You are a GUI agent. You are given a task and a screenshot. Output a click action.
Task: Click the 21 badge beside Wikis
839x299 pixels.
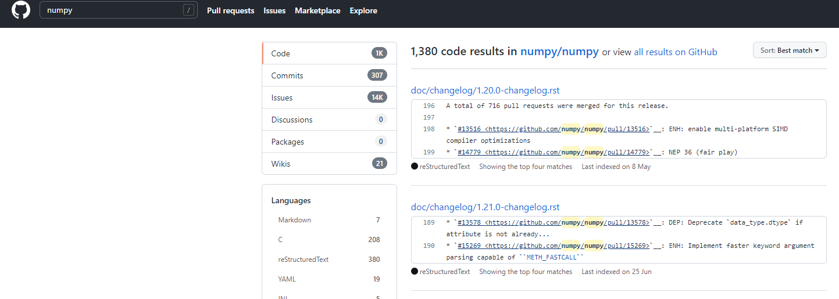tap(380, 164)
